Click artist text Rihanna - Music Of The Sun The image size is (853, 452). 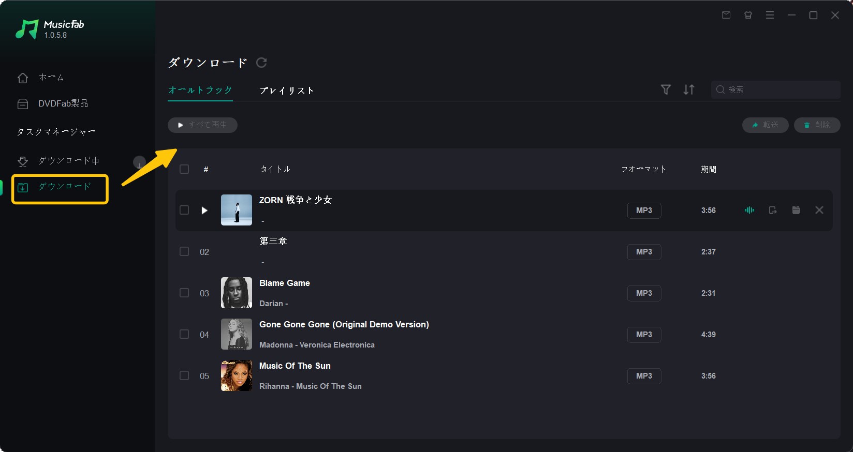coord(311,386)
